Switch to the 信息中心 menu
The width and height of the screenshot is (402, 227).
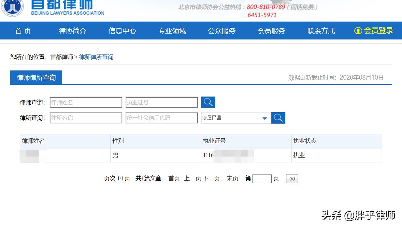click(122, 30)
